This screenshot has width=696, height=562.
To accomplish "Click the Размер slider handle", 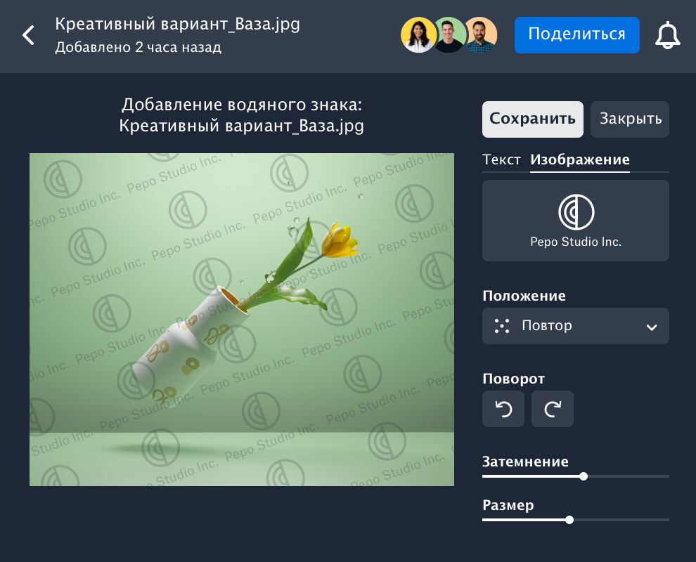I will pyautogui.click(x=569, y=520).
